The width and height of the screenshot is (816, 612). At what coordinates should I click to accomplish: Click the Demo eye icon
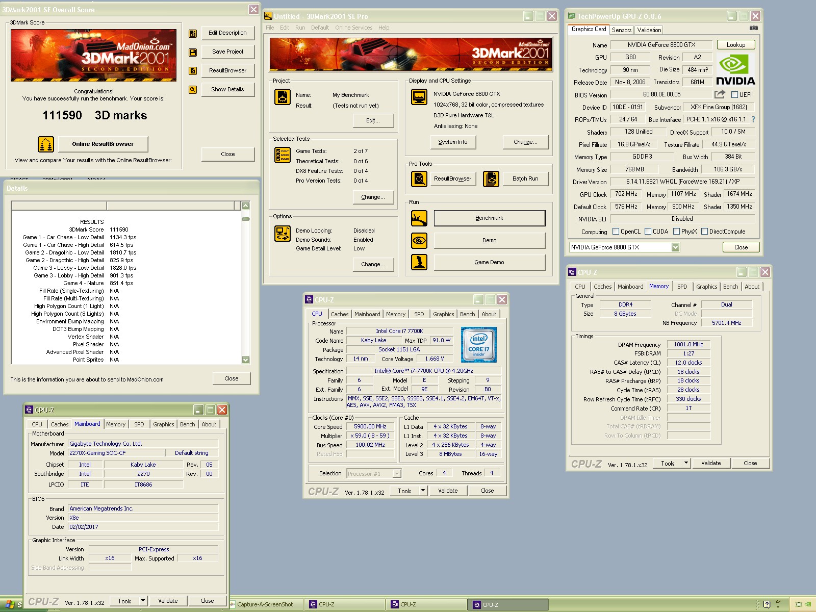(x=419, y=240)
